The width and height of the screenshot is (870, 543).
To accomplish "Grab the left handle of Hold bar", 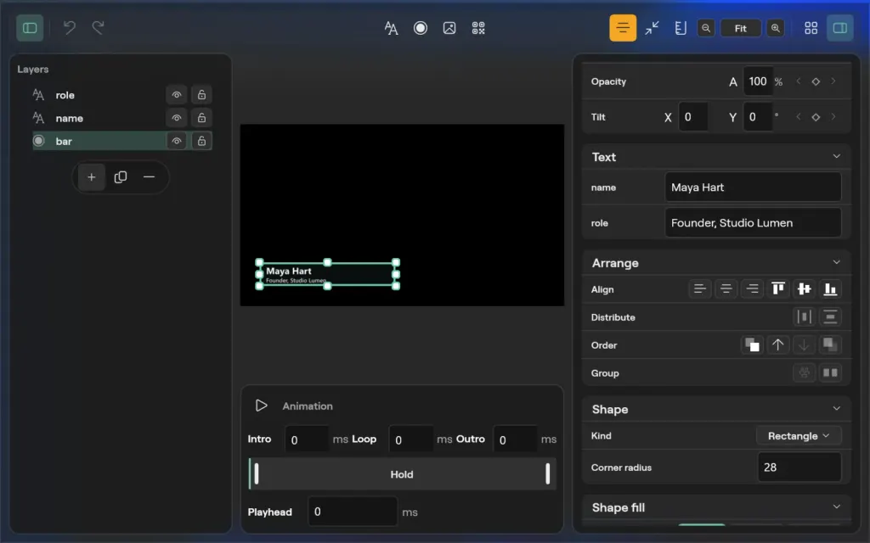I will coord(257,474).
